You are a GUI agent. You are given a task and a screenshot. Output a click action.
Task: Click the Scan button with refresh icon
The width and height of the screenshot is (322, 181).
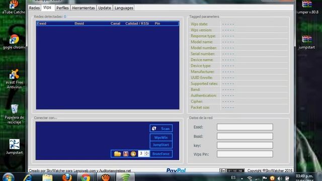(161, 129)
